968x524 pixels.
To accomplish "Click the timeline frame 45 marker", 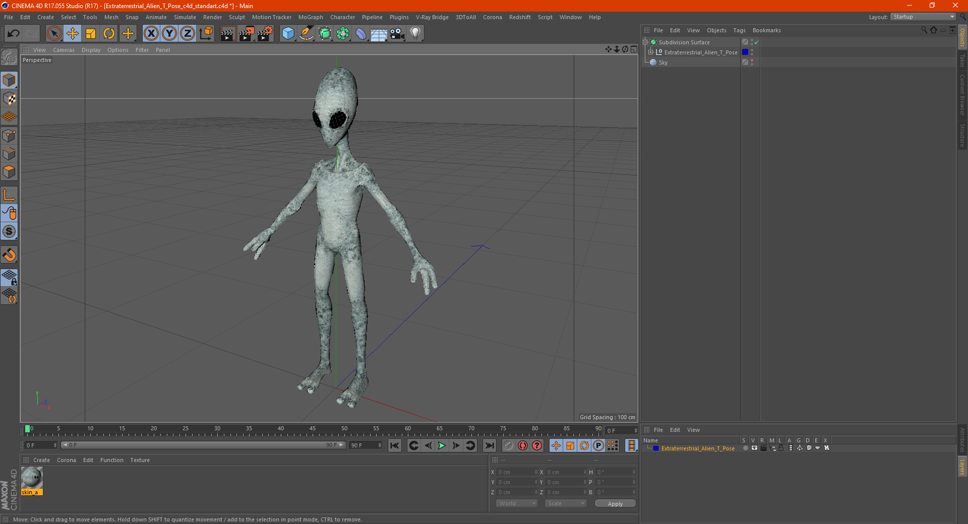I will (313, 429).
